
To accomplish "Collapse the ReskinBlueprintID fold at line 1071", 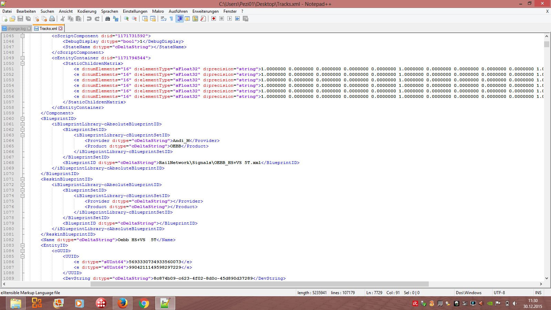I will point(22,179).
